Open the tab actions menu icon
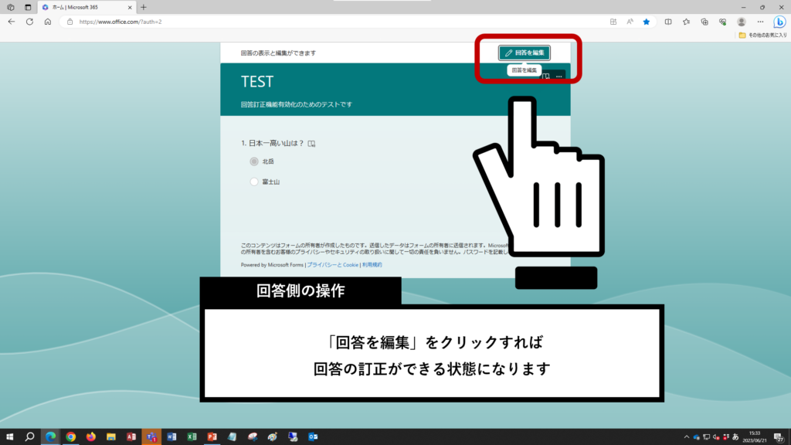This screenshot has height=445, width=791. click(28, 7)
